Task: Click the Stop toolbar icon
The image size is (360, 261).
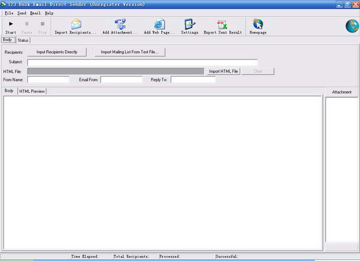Action: [42, 24]
